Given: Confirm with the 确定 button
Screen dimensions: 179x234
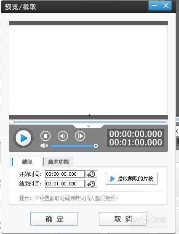Looking at the screenshot, I should pyautogui.click(x=54, y=219).
